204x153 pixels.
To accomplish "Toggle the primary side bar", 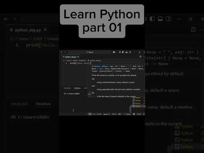I will coord(123,52).
